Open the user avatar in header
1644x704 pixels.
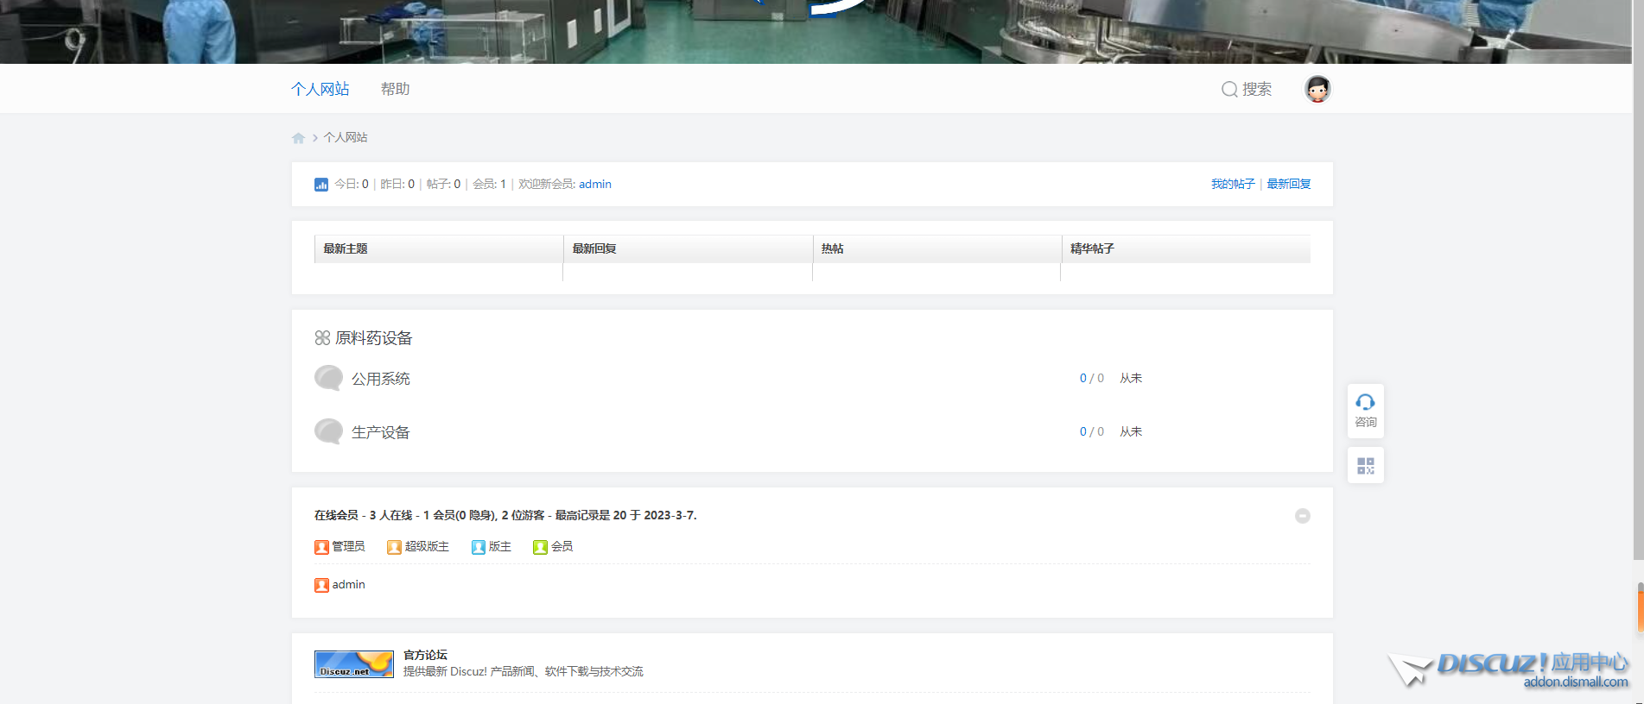[x=1317, y=89]
